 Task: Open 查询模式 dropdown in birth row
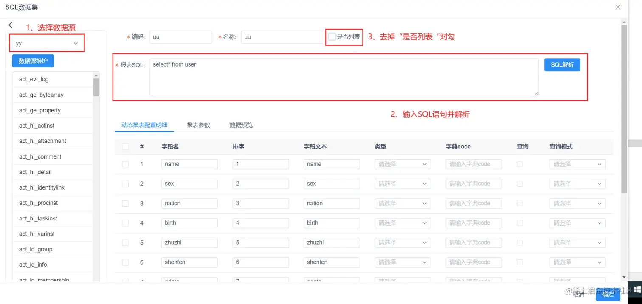[x=577, y=223]
